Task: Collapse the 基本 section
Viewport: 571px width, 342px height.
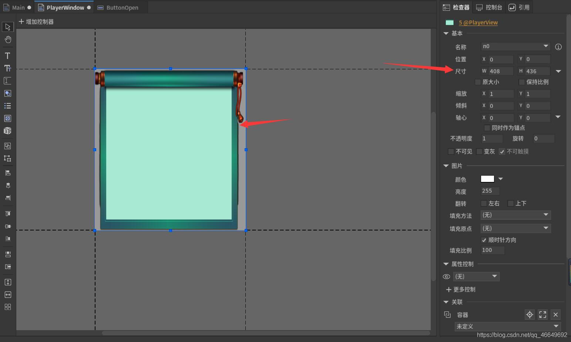Action: tap(446, 33)
